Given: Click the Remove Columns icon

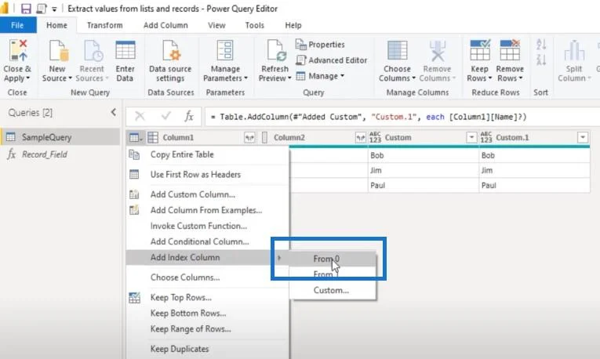Looking at the screenshot, I should pyautogui.click(x=438, y=50).
